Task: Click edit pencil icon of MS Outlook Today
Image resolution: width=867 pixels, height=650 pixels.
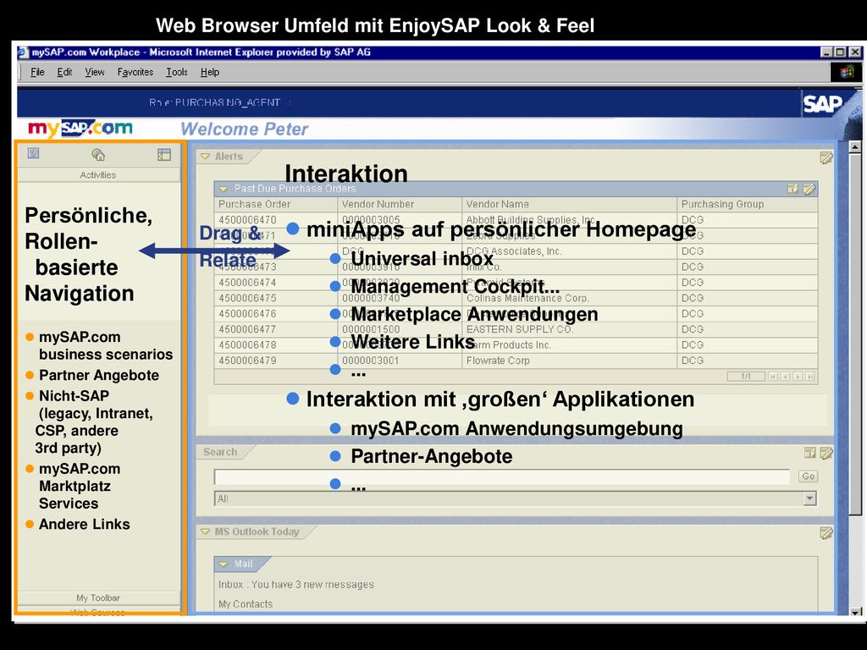Action: pos(826,533)
